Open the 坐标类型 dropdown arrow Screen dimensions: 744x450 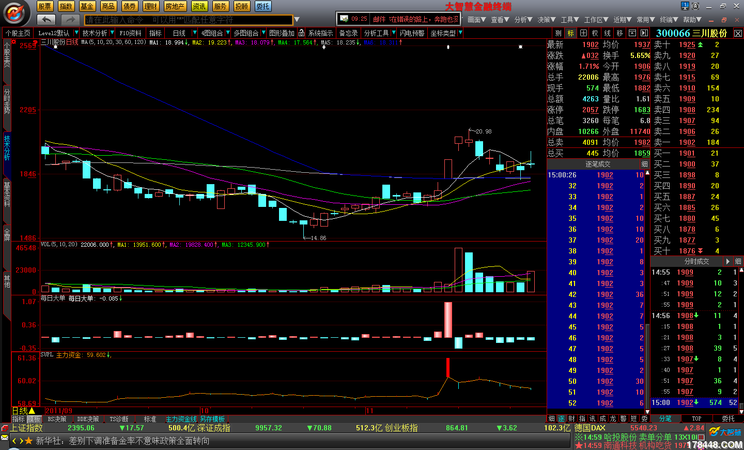click(460, 33)
